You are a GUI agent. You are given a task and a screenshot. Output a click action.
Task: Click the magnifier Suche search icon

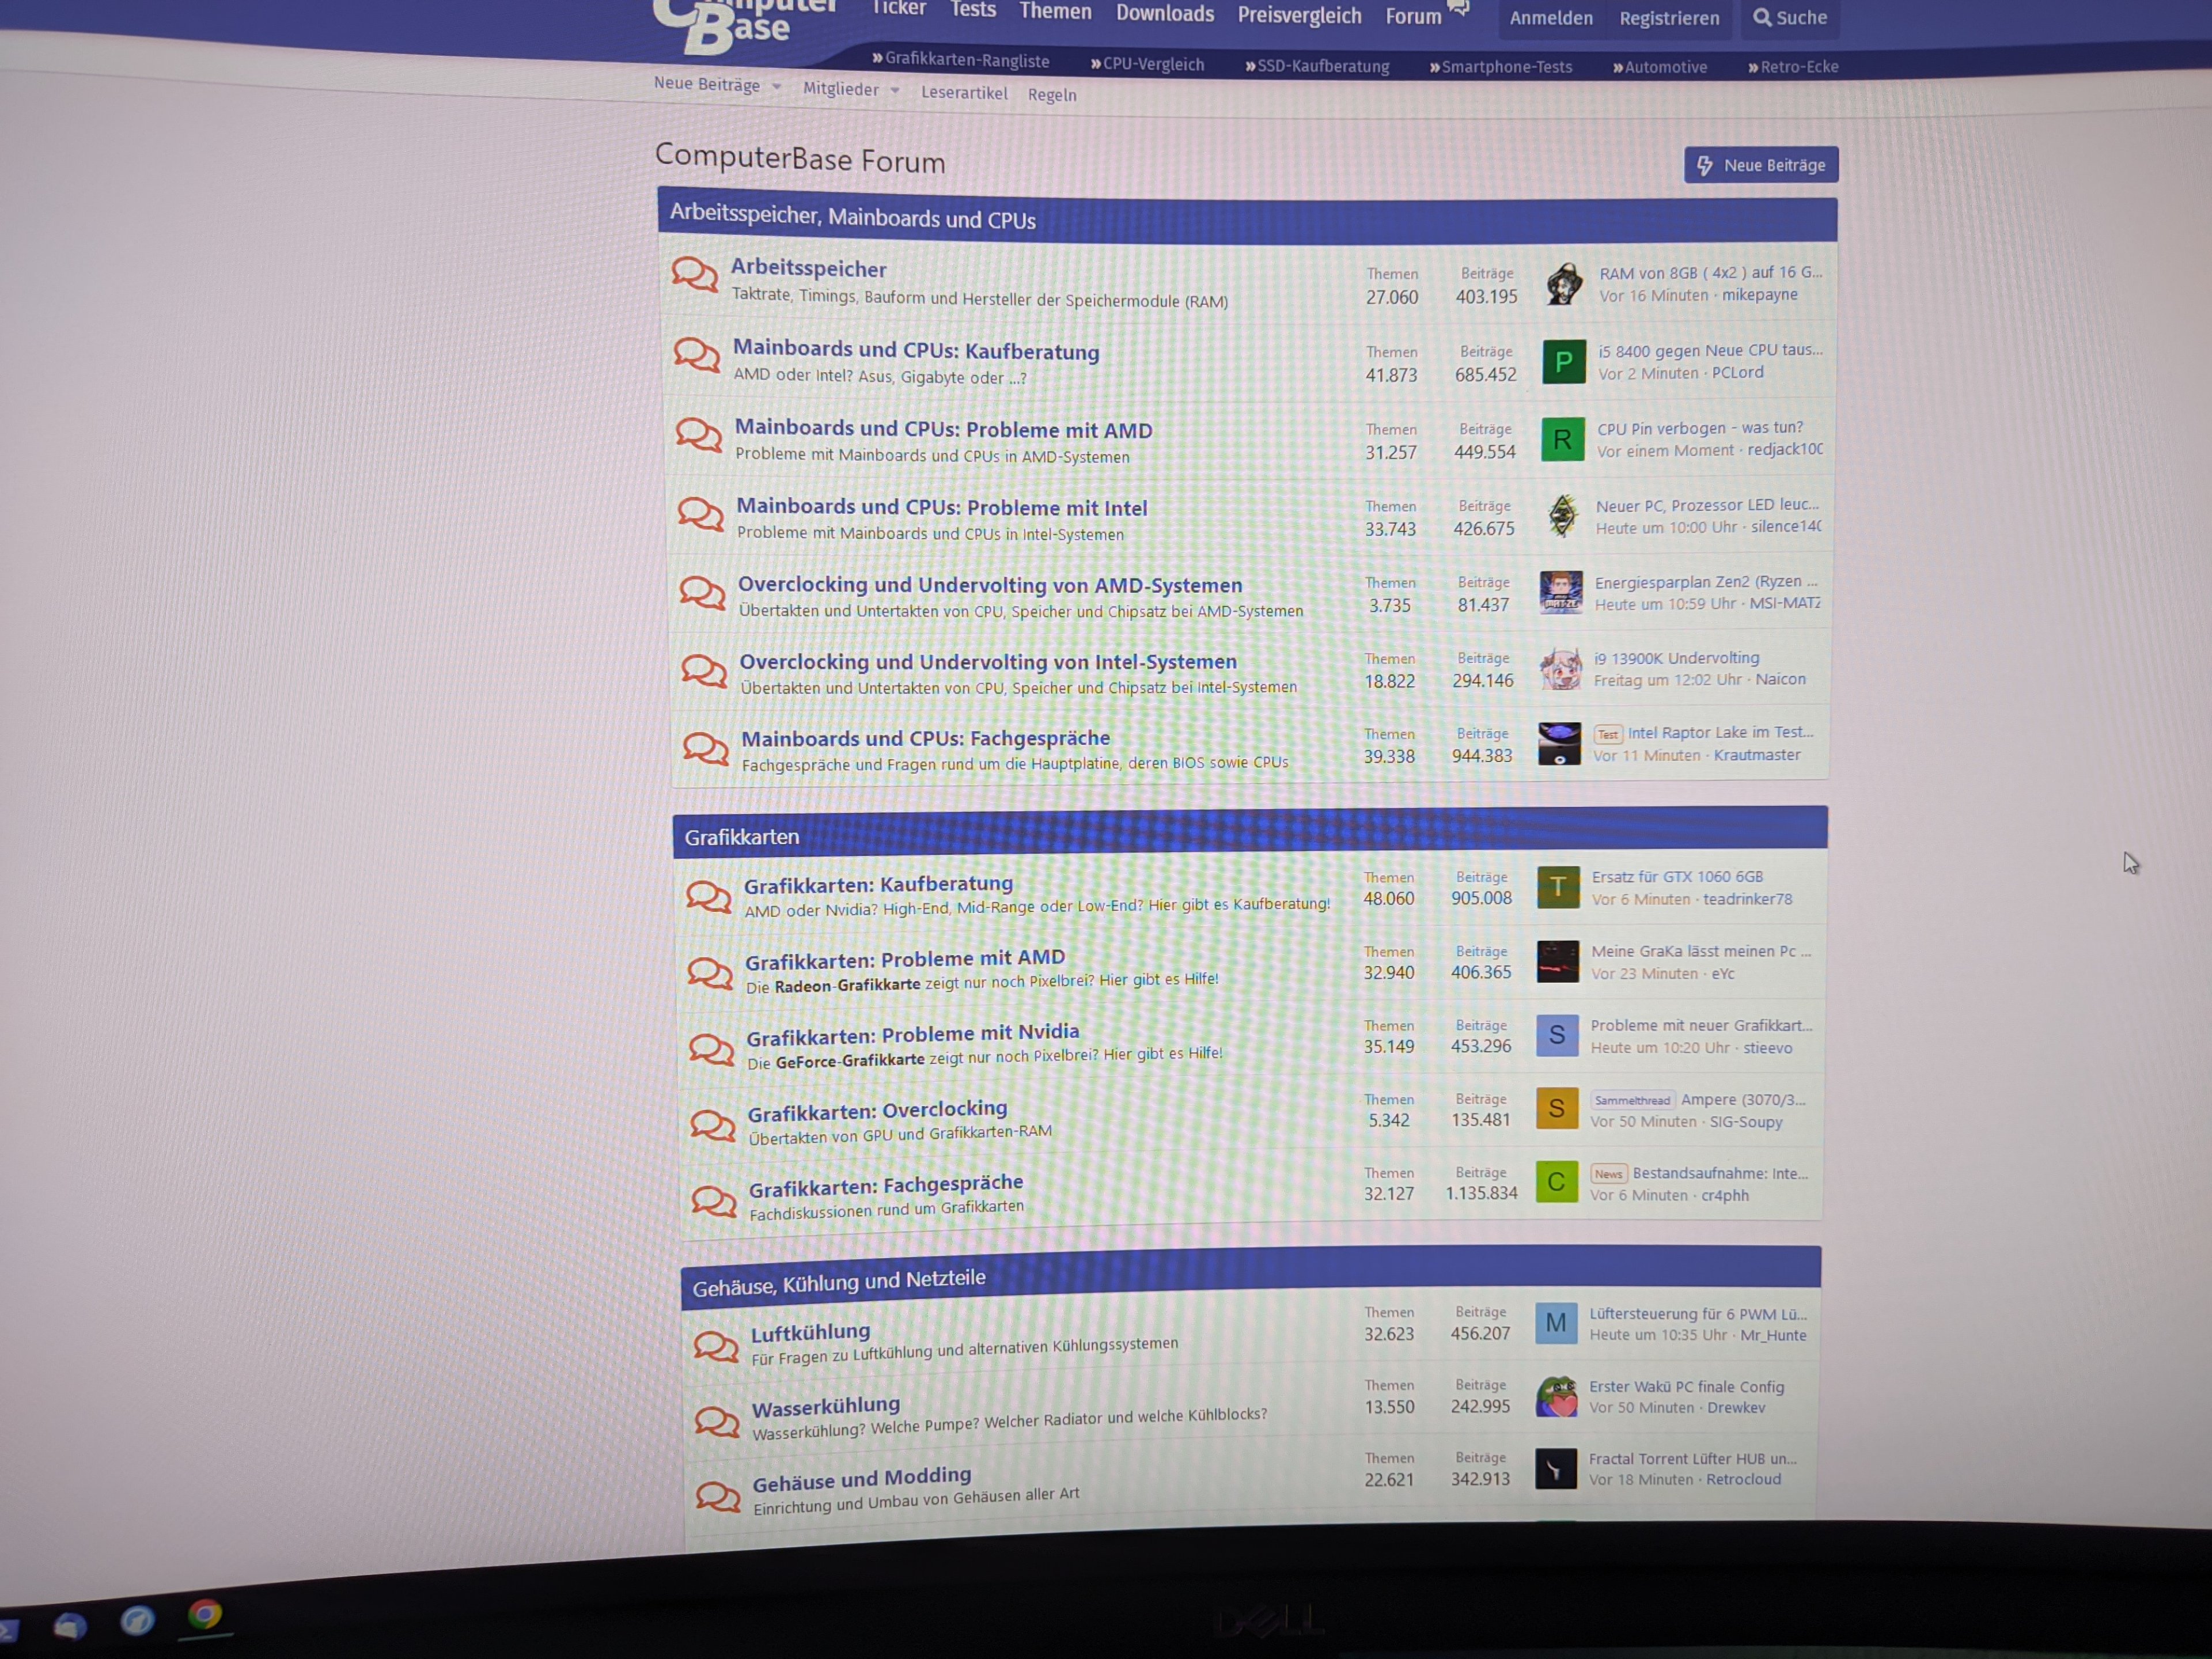pyautogui.click(x=1762, y=18)
